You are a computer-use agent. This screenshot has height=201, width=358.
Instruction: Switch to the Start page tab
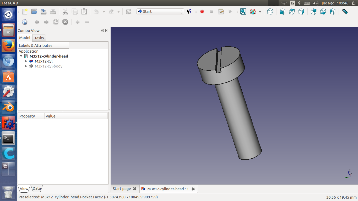click(122, 189)
